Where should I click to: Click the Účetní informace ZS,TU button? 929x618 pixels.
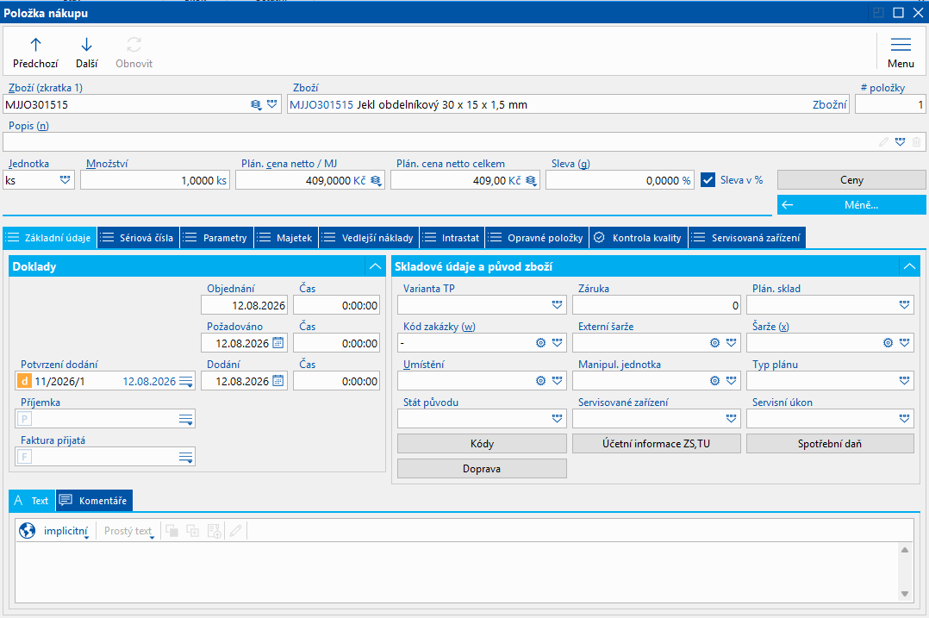657,444
